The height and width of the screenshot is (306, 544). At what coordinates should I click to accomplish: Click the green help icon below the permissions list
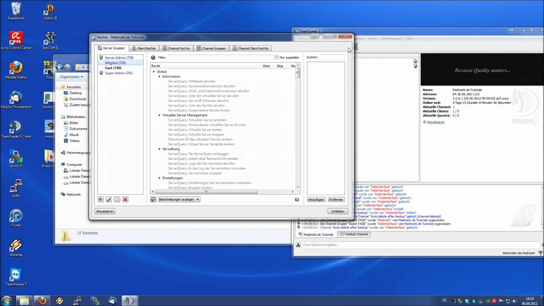(x=297, y=199)
